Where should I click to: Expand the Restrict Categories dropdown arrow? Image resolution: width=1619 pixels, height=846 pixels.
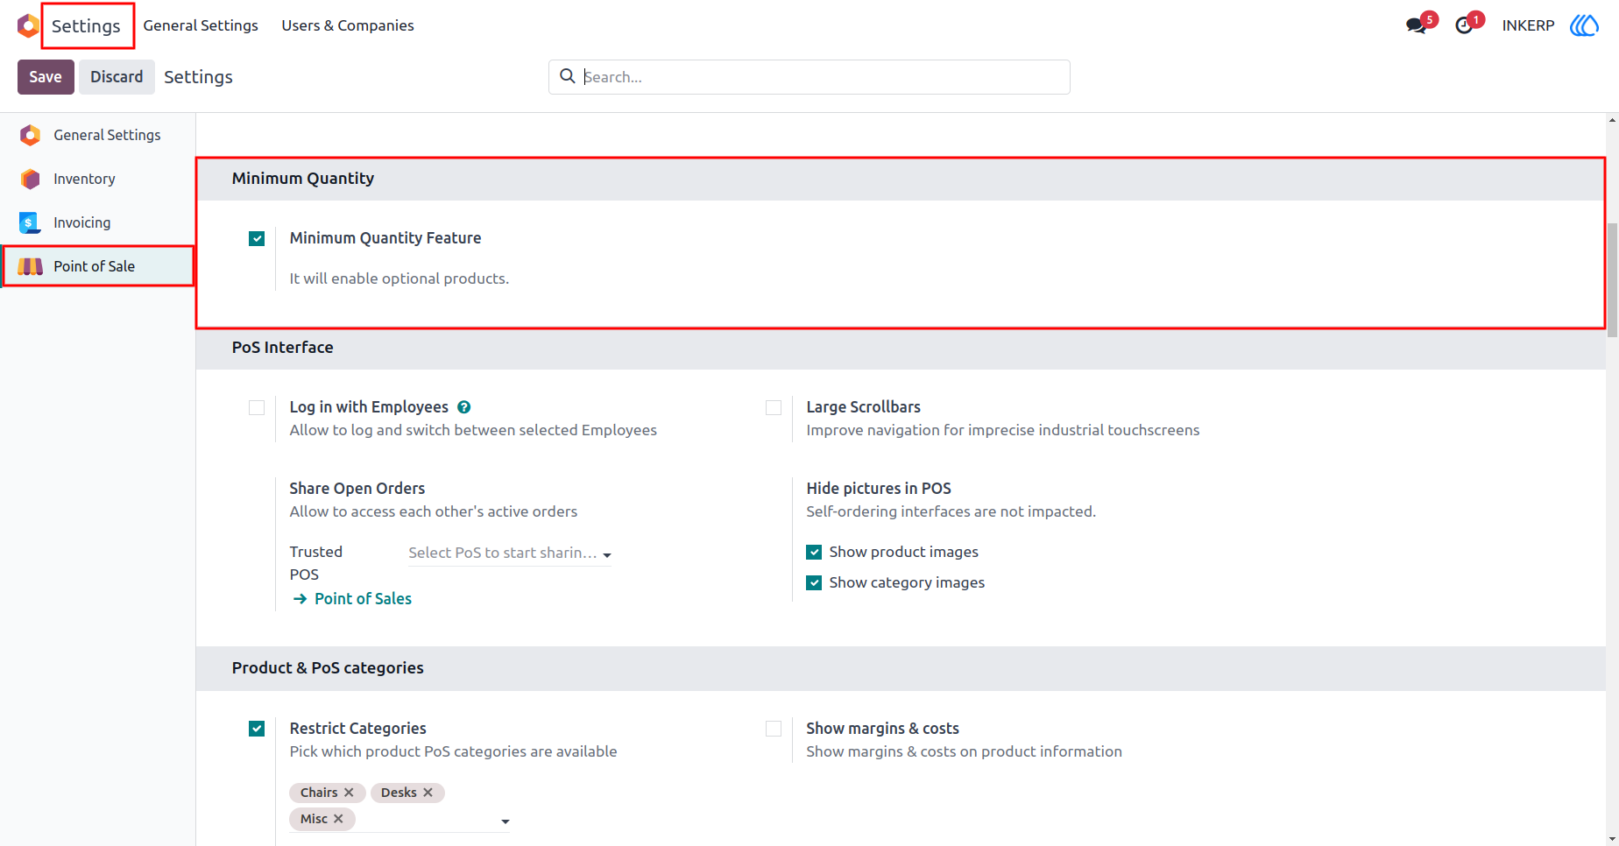coord(505,821)
